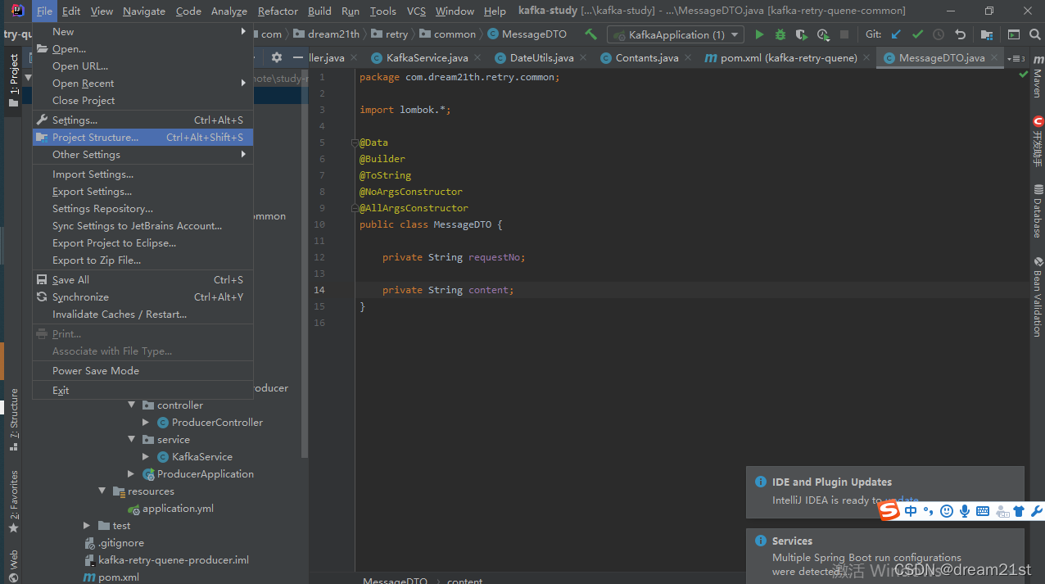Image resolution: width=1045 pixels, height=584 pixels.
Task: Click the Search Everywhere magnifier icon
Action: (1034, 34)
